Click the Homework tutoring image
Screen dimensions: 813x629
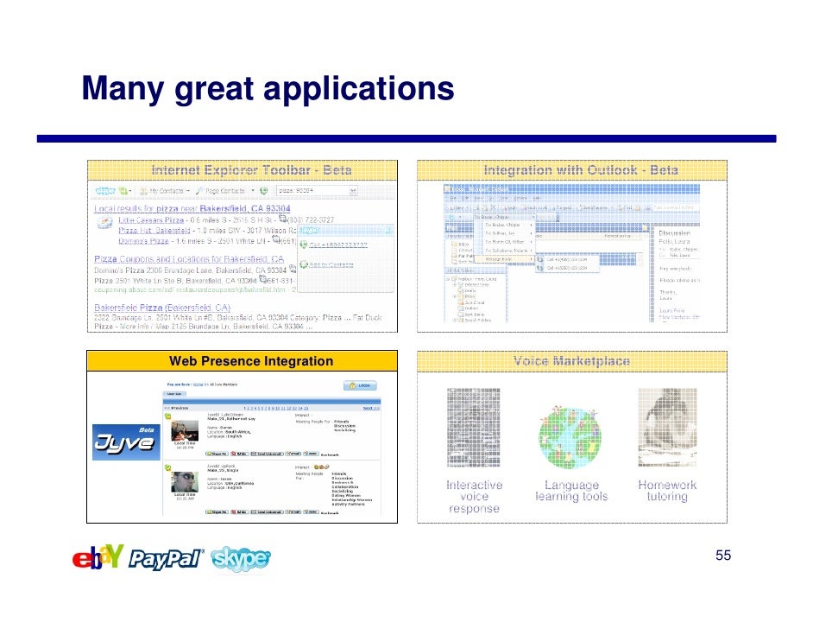click(x=667, y=428)
